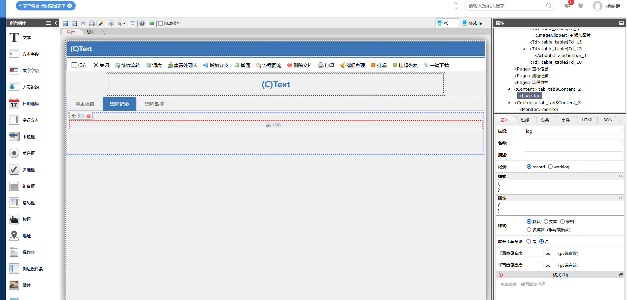Choose the 多媒体 (手写或语音) radio button
Image resolution: width=627 pixels, height=300 pixels.
(x=529, y=230)
